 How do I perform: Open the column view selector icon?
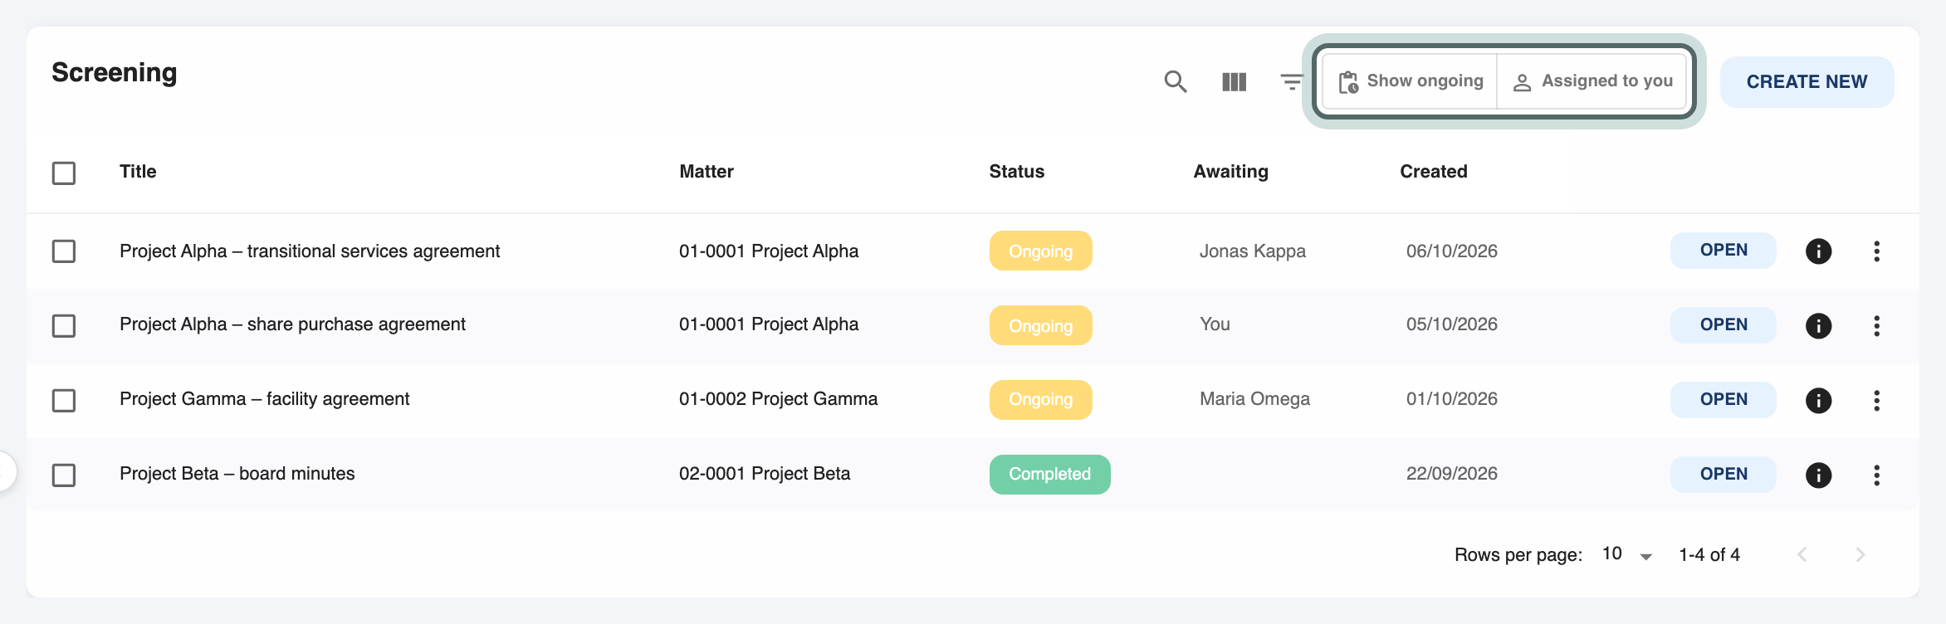1235,81
